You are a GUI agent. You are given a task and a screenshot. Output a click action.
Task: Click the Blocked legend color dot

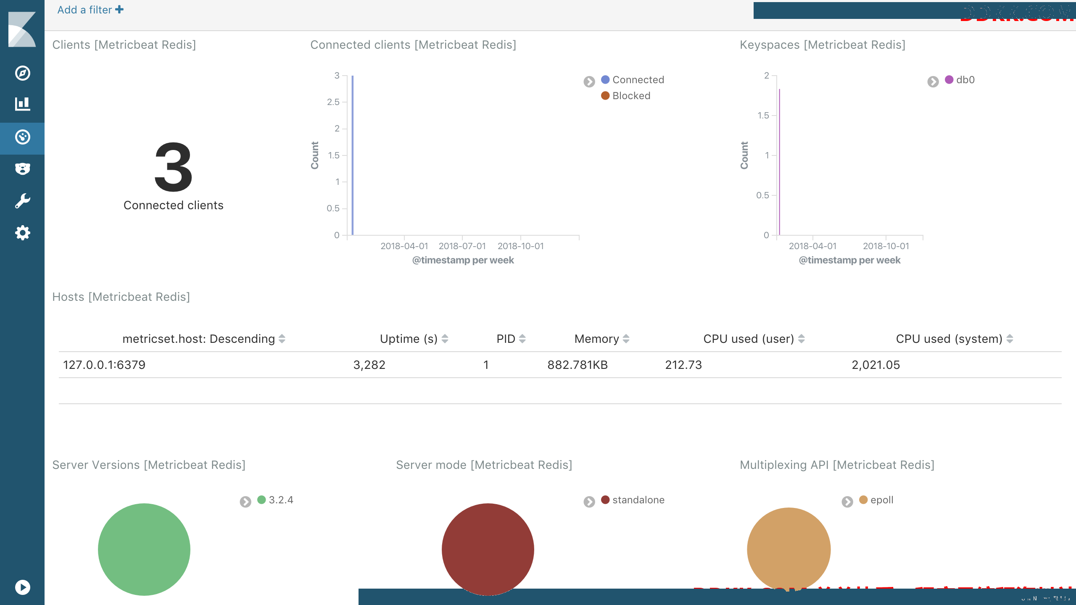click(605, 95)
